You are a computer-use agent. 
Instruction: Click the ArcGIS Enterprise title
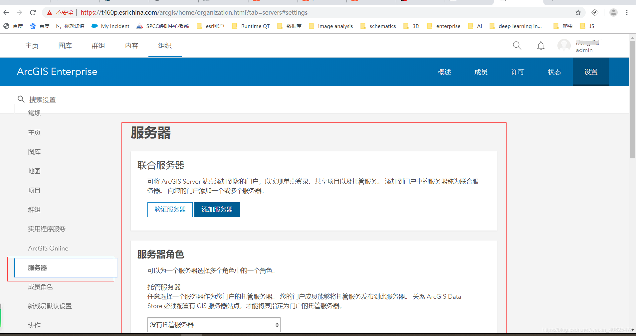[57, 72]
